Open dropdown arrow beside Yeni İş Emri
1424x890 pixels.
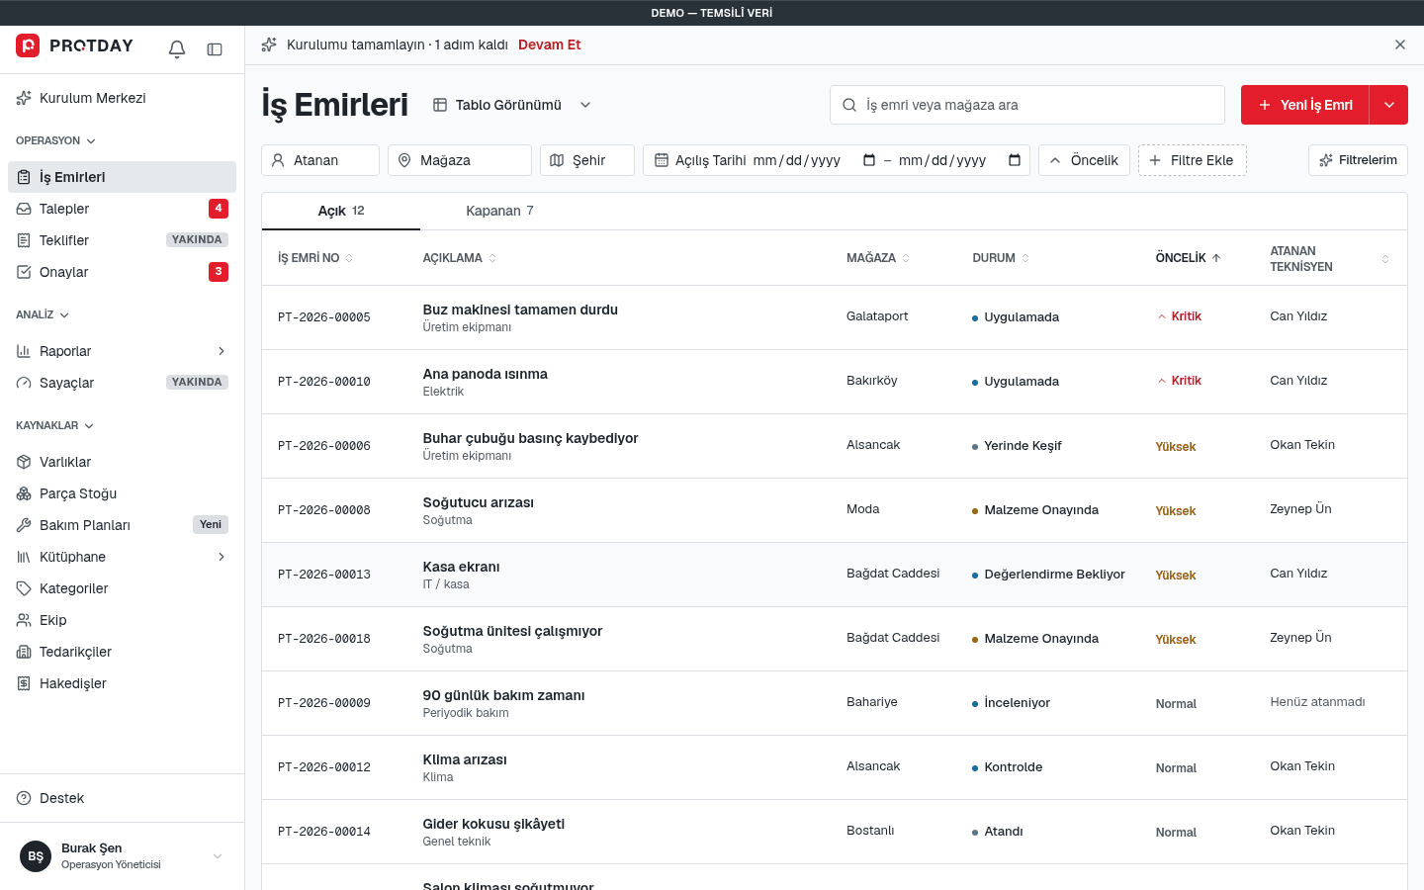(1389, 105)
